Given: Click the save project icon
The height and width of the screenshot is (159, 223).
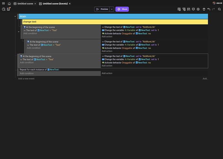Looking at the screenshot, I should 8,9.
